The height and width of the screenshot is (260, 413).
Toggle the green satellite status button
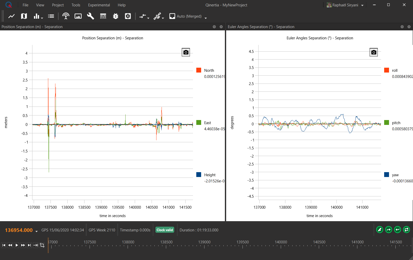380,230
